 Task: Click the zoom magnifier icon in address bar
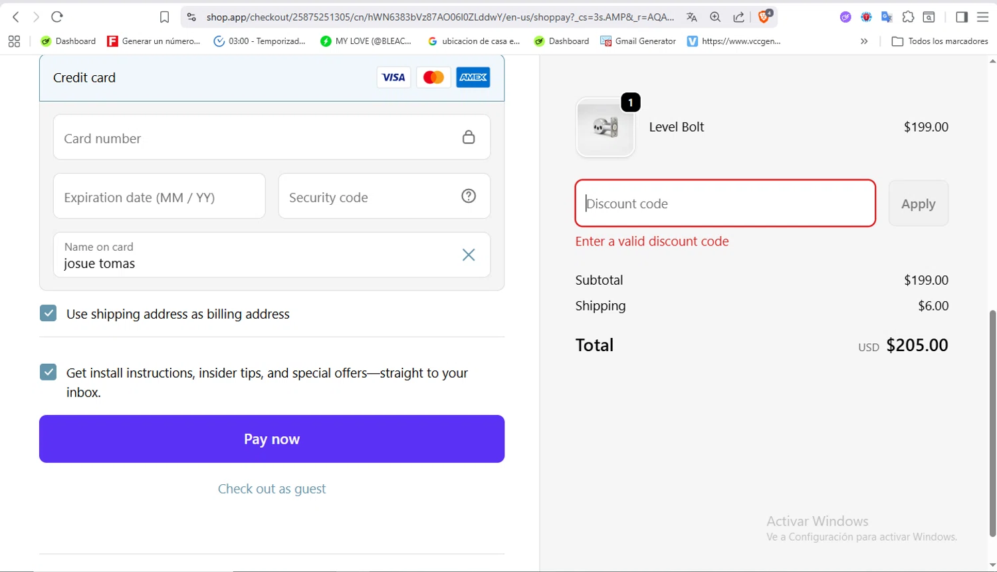[715, 17]
